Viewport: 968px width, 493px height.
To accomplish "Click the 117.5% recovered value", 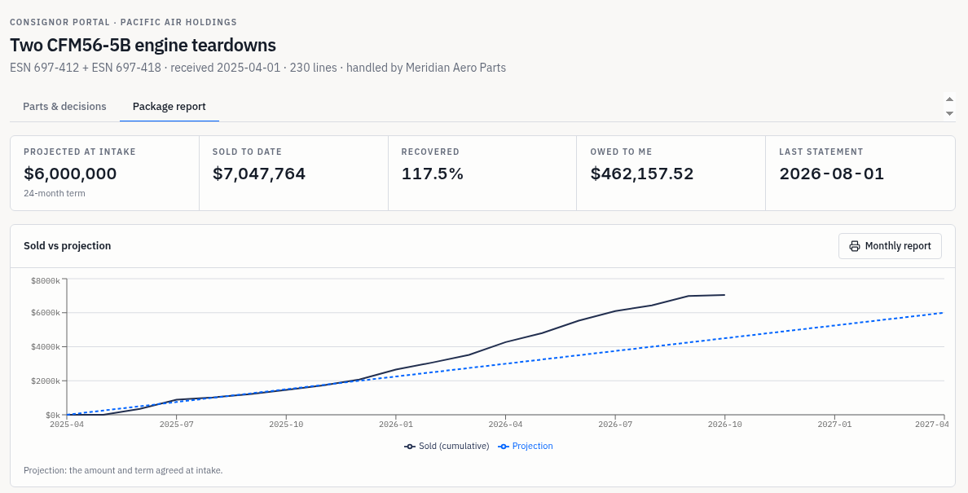I will tap(432, 174).
